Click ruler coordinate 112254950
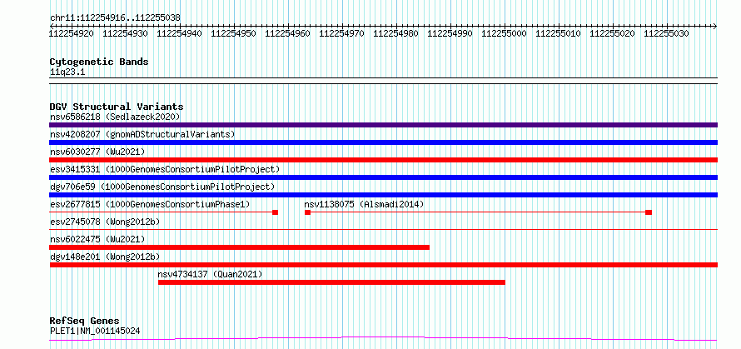 [233, 33]
